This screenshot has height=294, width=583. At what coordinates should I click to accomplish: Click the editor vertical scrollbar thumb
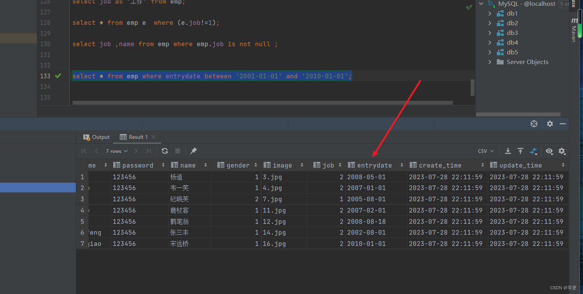click(473, 87)
